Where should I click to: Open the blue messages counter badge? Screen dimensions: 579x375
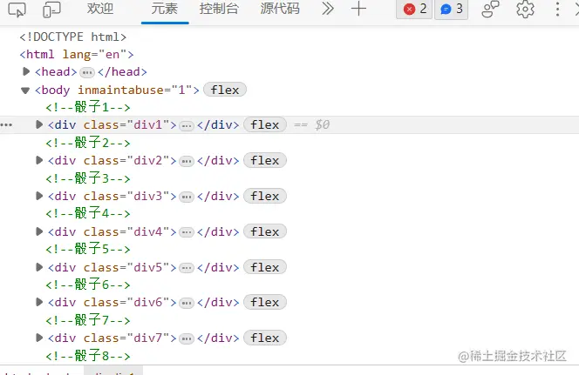coord(451,10)
